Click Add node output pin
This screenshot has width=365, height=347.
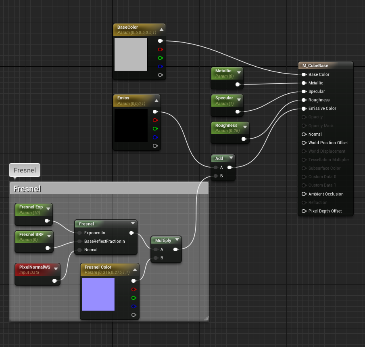click(230, 167)
